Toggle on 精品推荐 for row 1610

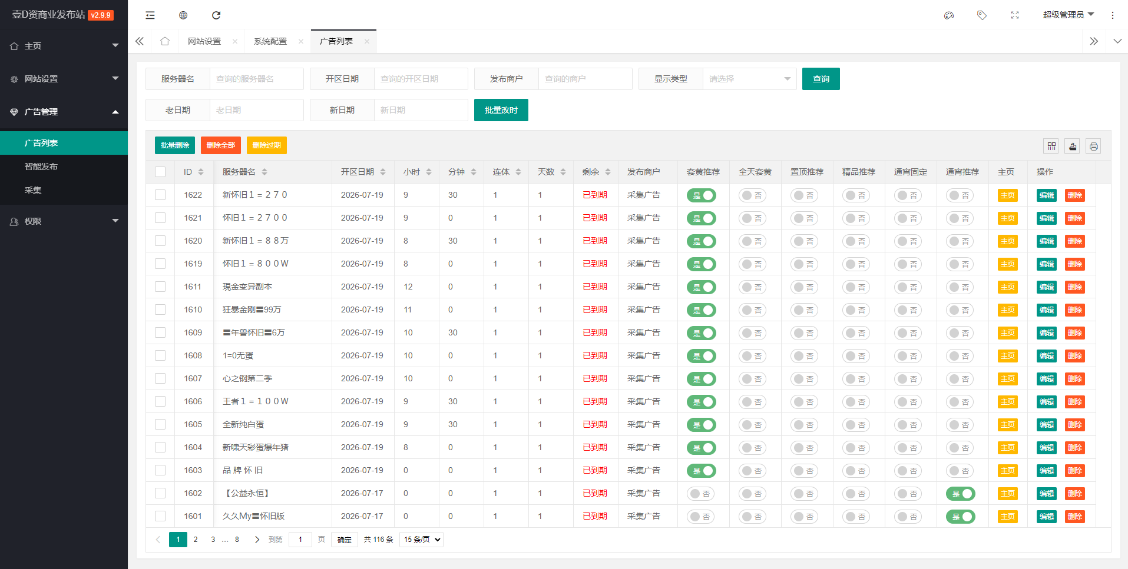coord(856,310)
